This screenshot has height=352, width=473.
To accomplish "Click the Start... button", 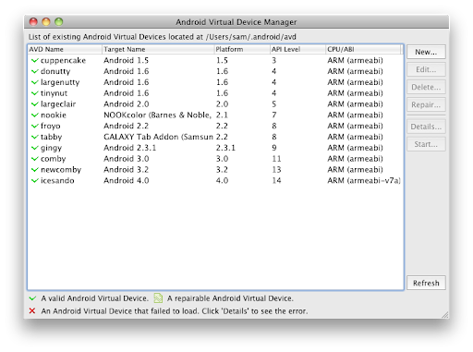I will [x=426, y=144].
